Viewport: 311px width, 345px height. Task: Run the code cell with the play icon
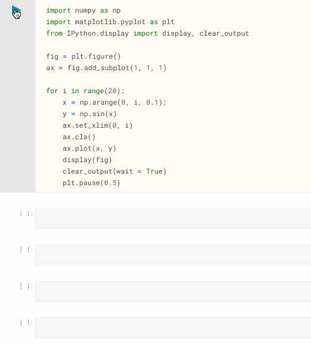16,11
